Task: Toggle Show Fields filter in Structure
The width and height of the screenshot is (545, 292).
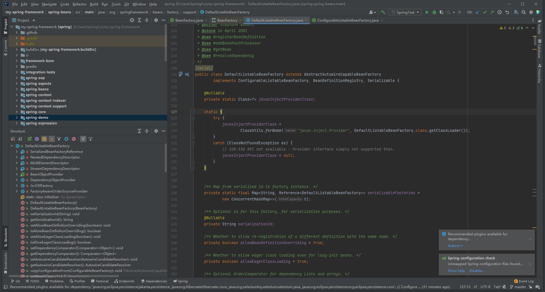Action: [44, 139]
